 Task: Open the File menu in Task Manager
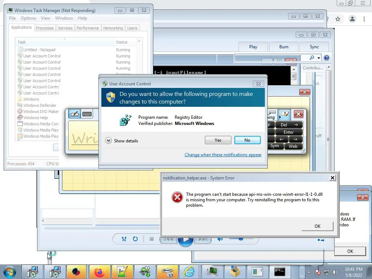point(12,18)
